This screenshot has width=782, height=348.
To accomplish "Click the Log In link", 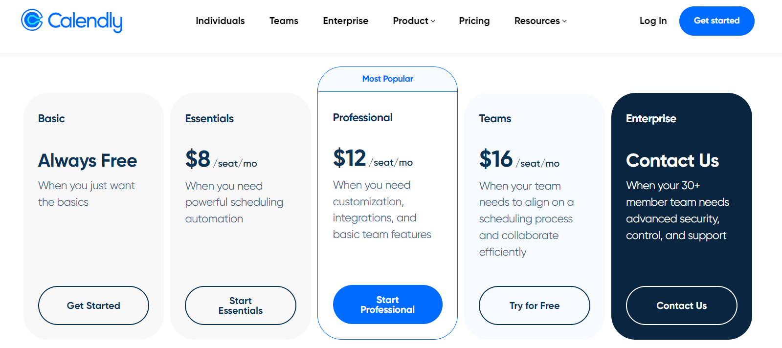I will coord(653,21).
